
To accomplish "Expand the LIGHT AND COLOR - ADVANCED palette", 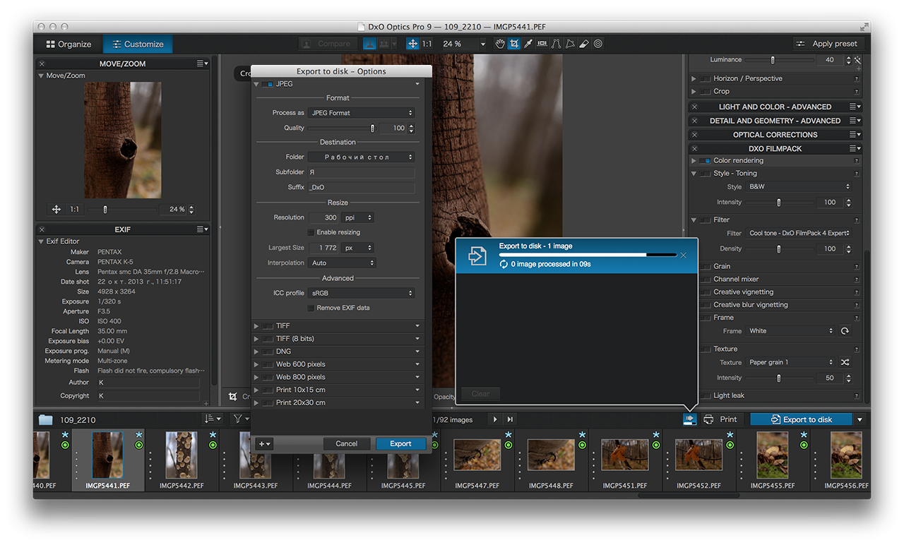I will coord(775,107).
